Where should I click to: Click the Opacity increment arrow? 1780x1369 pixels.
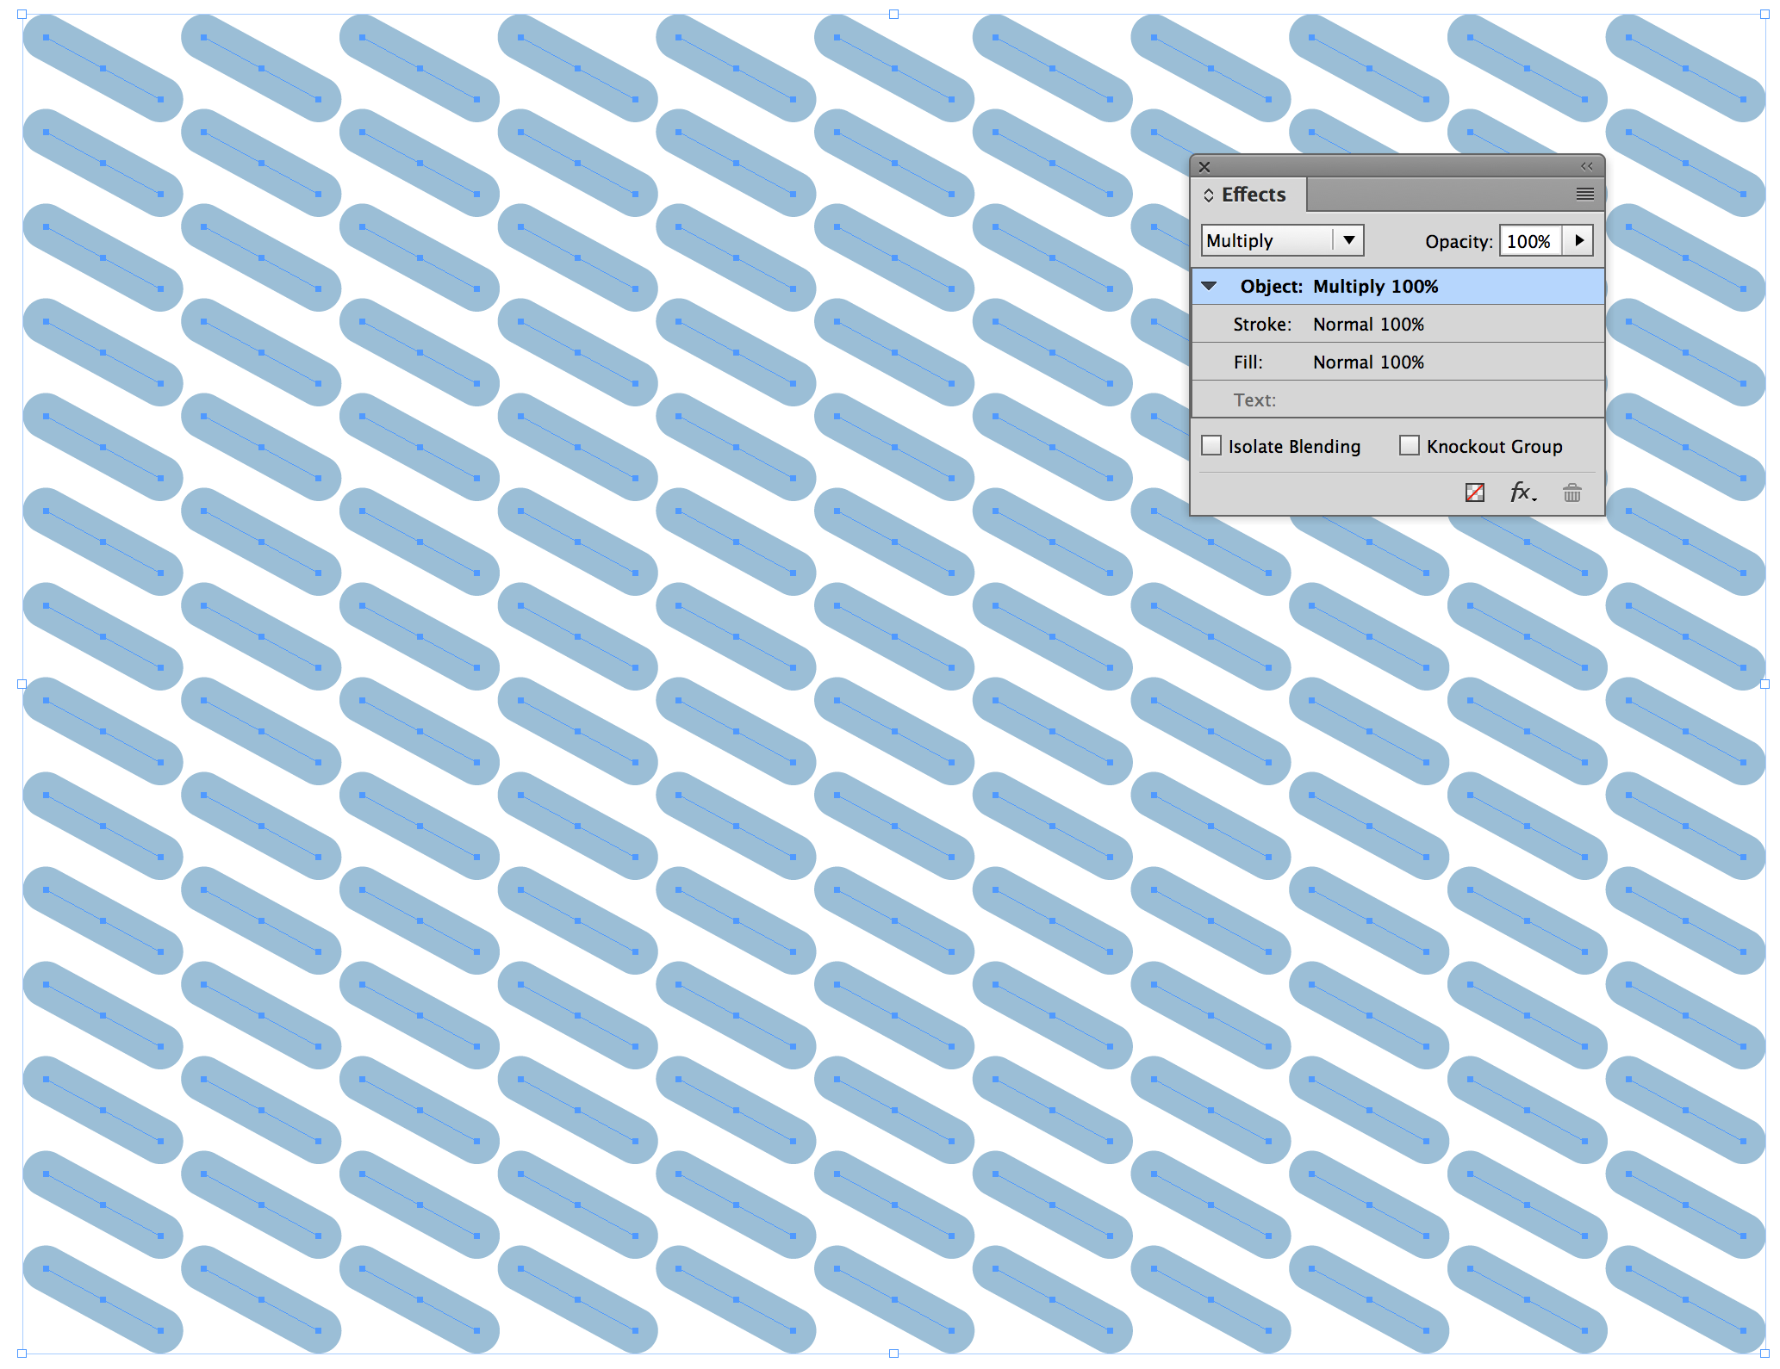(1580, 240)
